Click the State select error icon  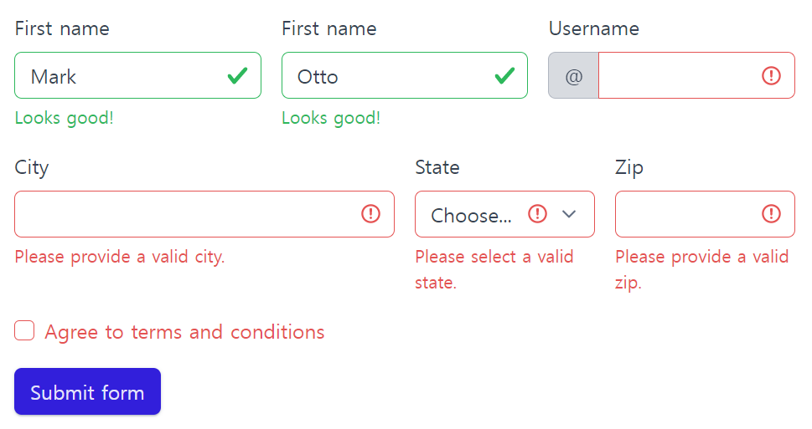tap(537, 213)
